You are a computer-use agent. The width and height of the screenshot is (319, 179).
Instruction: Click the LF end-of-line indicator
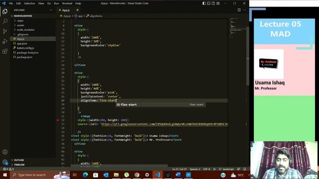214,169
